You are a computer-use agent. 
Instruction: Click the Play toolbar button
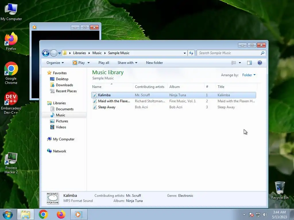click(x=79, y=63)
